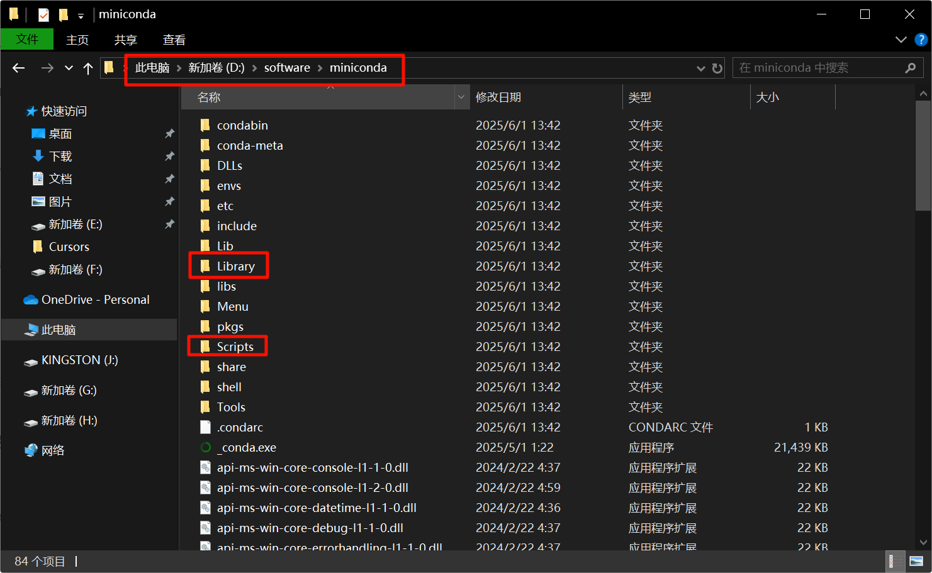
Task: Open the recent locations dropdown arrow
Action: point(69,68)
